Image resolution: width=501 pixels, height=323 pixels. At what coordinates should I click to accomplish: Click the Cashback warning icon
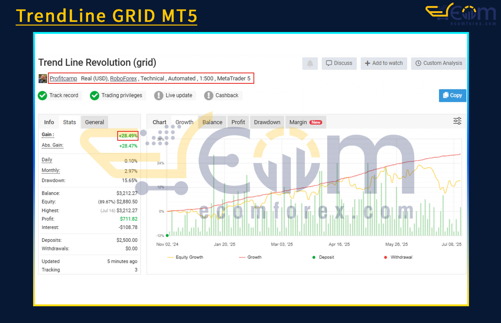(x=209, y=96)
